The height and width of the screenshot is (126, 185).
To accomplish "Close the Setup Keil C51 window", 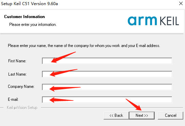I will [x=181, y=3].
